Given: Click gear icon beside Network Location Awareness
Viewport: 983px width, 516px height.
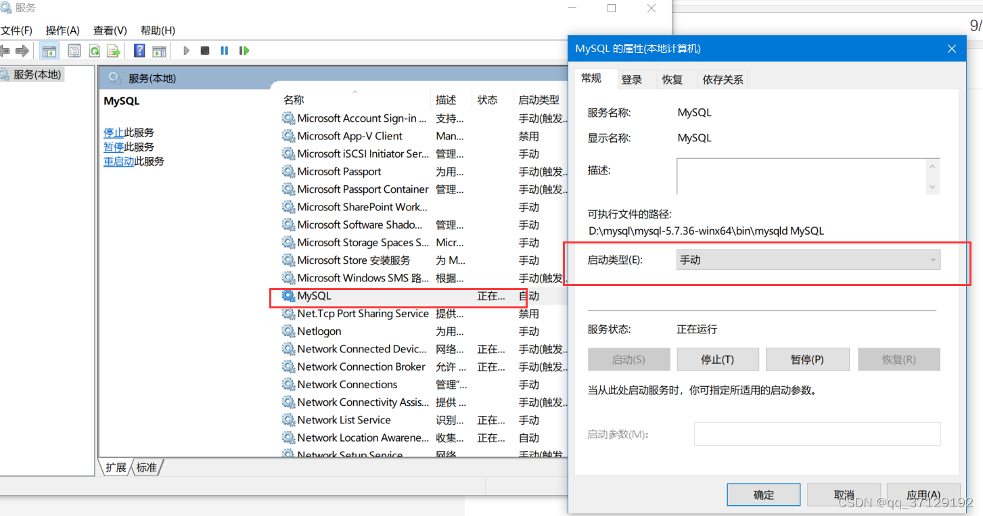Looking at the screenshot, I should coord(289,438).
